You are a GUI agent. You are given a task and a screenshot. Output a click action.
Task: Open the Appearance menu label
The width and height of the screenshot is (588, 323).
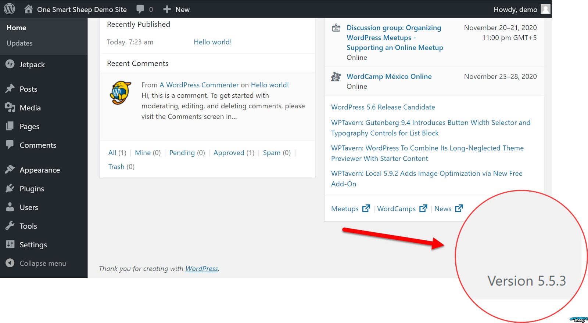[40, 170]
